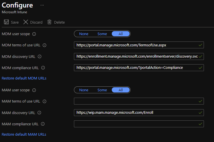Click info icon next to MAM user scope
This screenshot has width=214, height=142.
click(34, 90)
